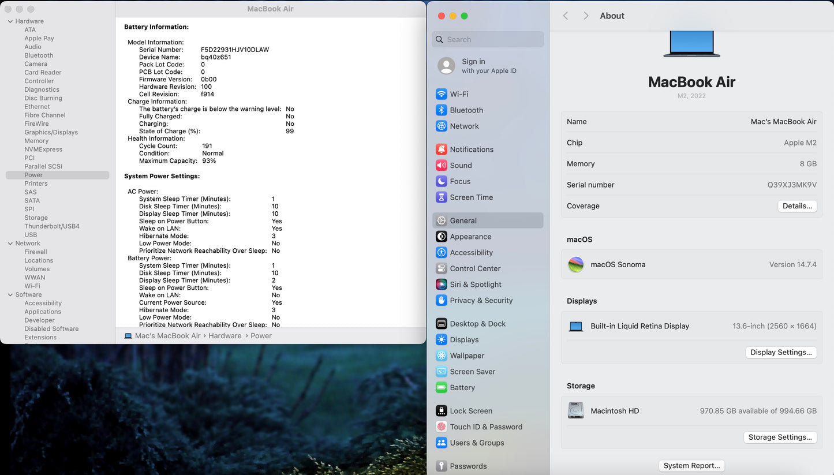Select NVMExpress in Hardware list
Viewport: 834px width, 475px height.
pyautogui.click(x=43, y=149)
